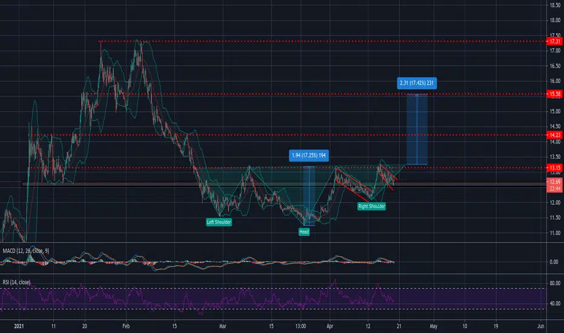564x333 pixels.
Task: Select the blue measurement box above the Head
Action: click(309, 196)
